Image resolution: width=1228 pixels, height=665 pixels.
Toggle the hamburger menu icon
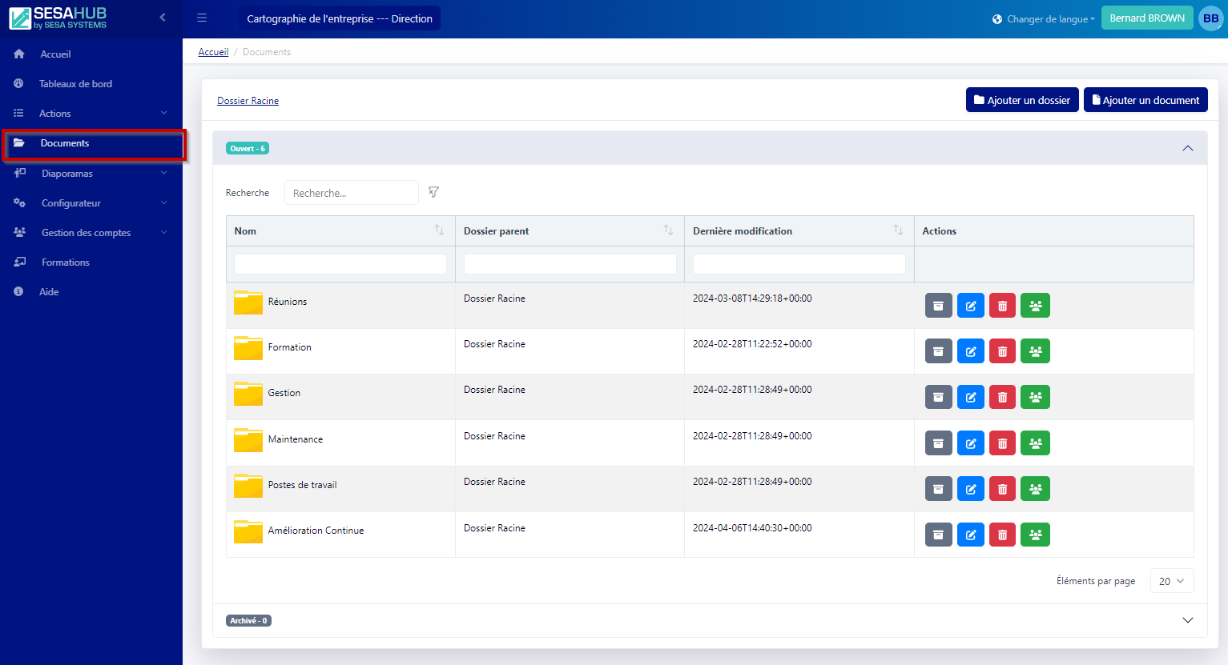point(202,18)
